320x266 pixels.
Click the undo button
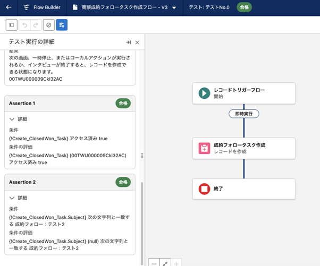(24, 25)
